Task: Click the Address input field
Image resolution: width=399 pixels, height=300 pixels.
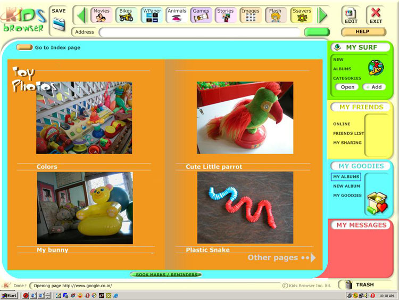Action: click(x=199, y=32)
